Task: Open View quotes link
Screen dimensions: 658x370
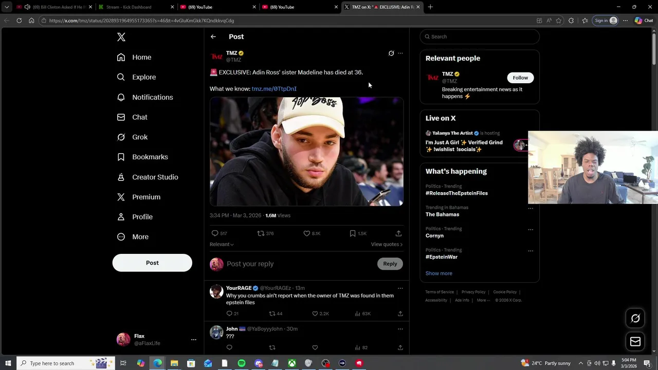Action: point(387,244)
